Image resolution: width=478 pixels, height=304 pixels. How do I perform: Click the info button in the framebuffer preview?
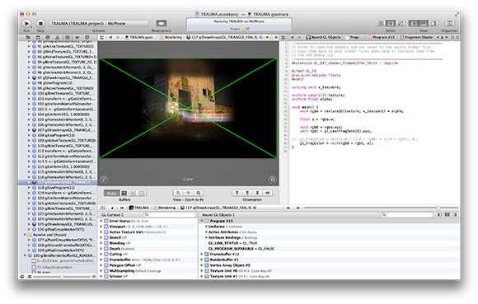104,180
